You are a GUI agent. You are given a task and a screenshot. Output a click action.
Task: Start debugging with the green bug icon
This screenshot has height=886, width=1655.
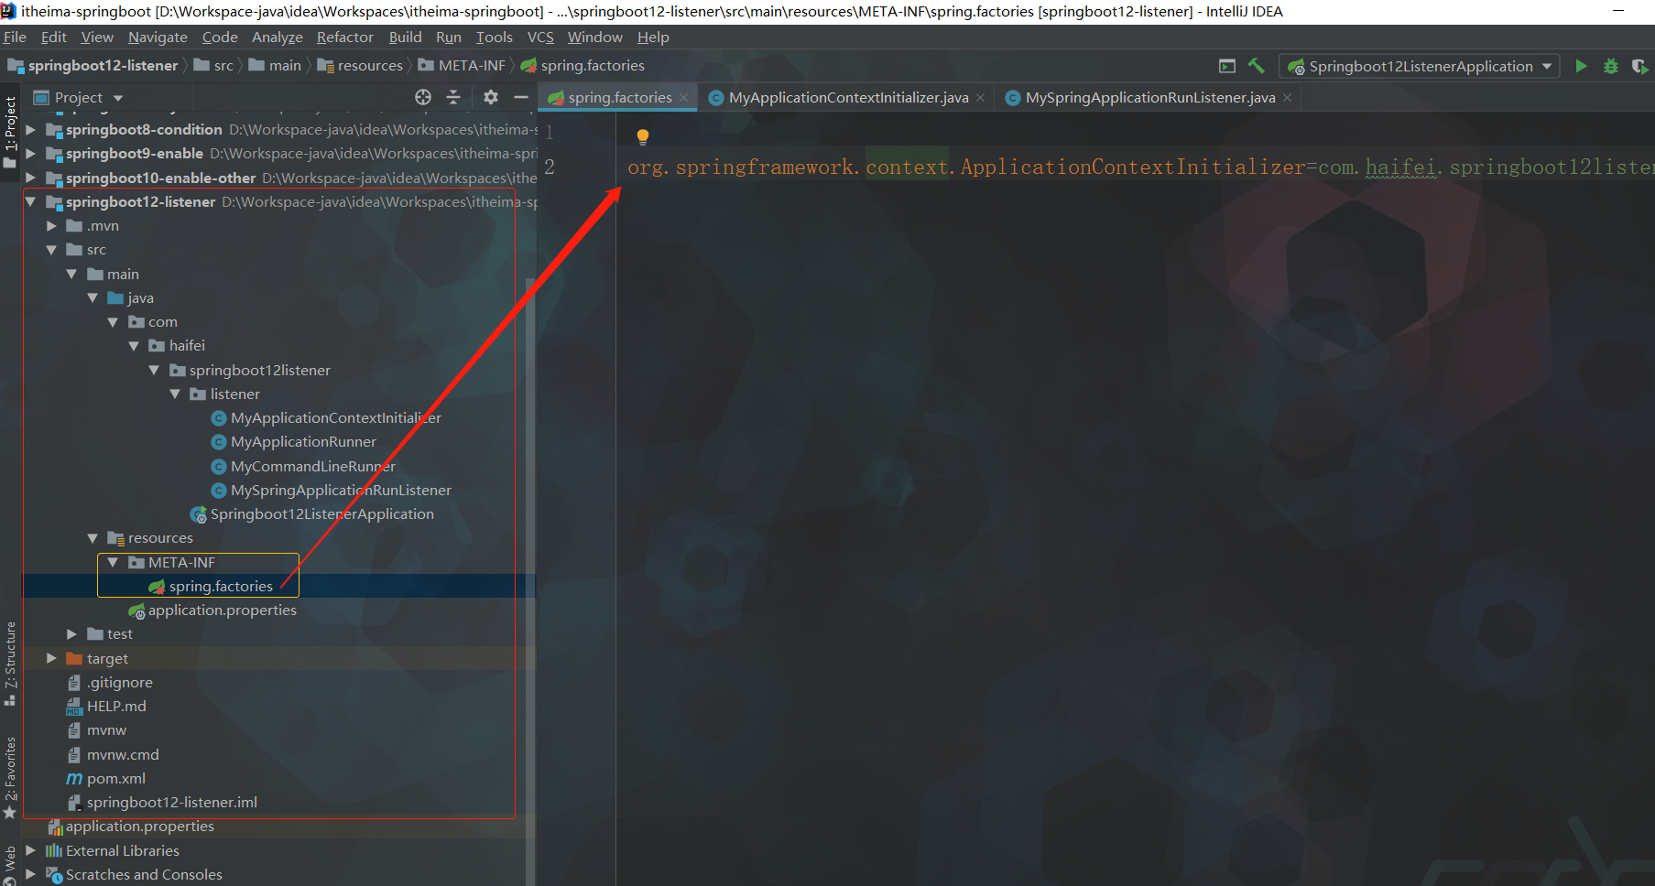click(x=1611, y=66)
